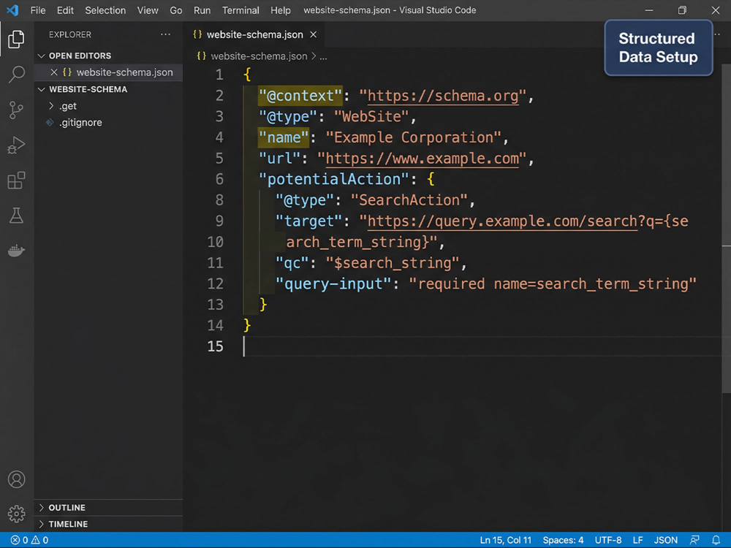This screenshot has width=731, height=548.
Task: Click the .gitignore file icon
Action: coord(50,123)
